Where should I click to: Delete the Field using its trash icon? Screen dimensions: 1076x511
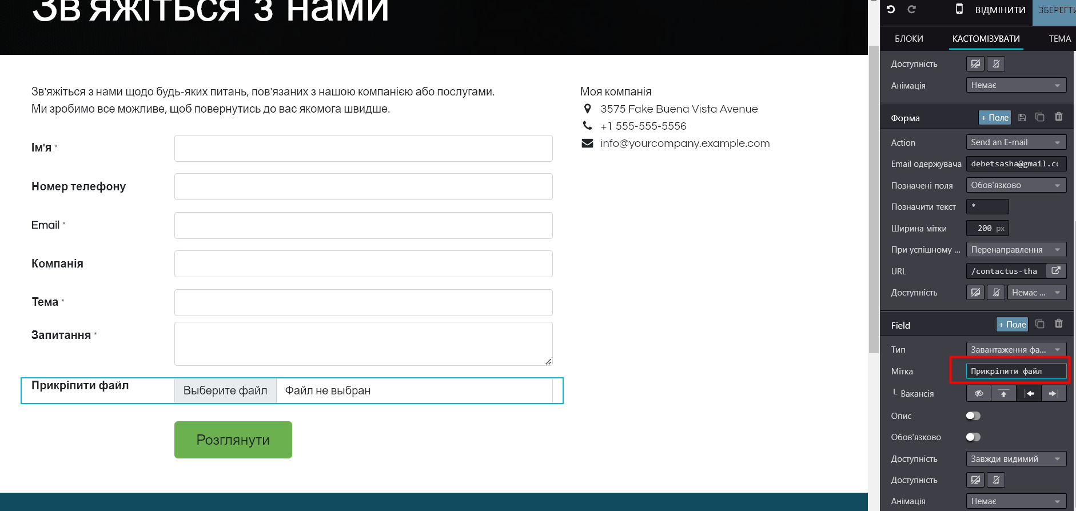1058,324
